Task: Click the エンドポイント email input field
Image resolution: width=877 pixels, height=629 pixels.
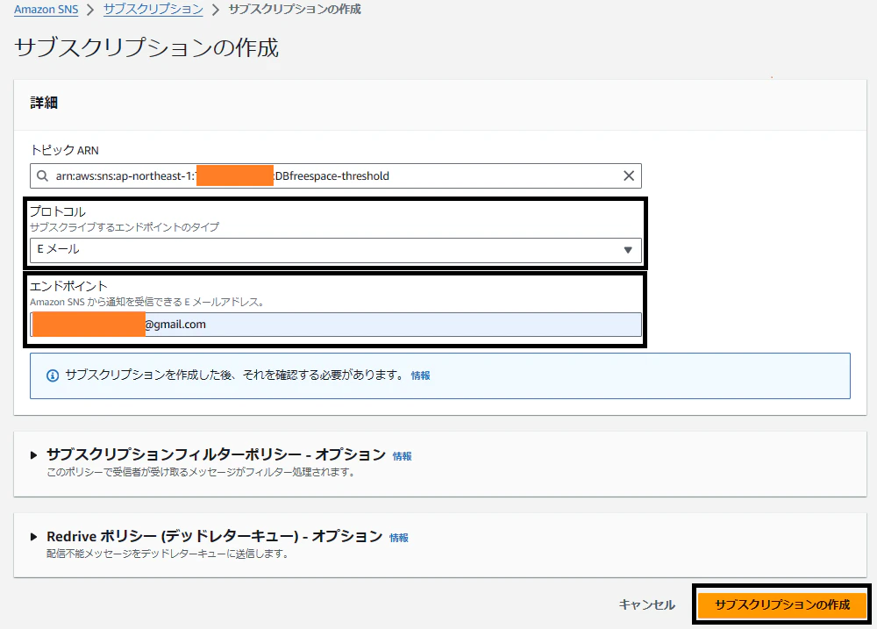Action: [336, 325]
